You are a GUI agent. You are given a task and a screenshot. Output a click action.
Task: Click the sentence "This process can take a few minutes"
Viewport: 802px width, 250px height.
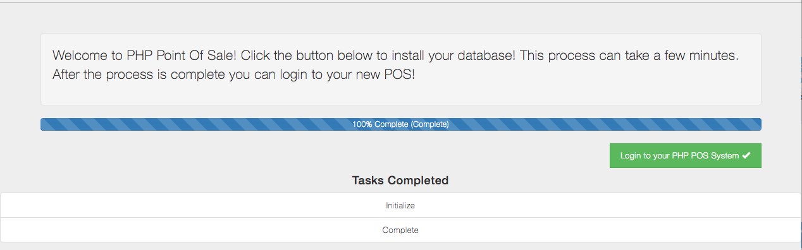click(x=628, y=55)
